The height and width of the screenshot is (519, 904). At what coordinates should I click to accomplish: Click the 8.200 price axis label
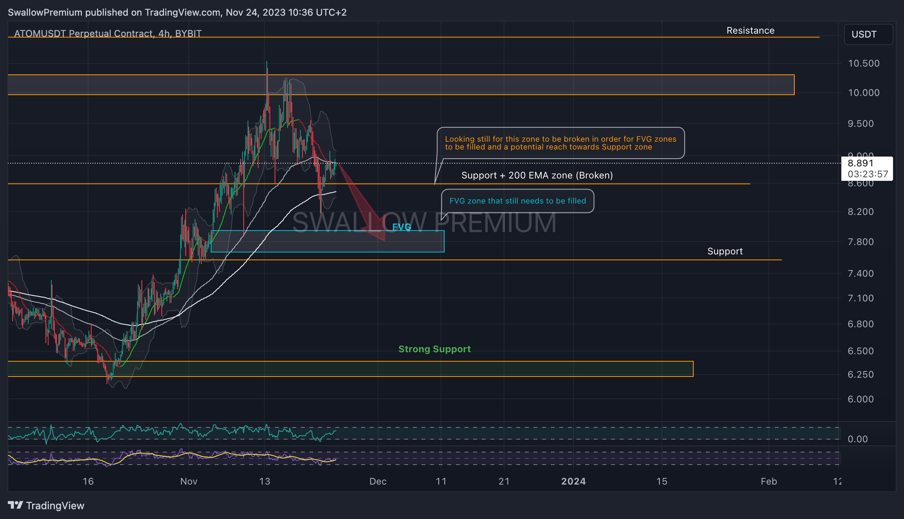click(x=861, y=212)
